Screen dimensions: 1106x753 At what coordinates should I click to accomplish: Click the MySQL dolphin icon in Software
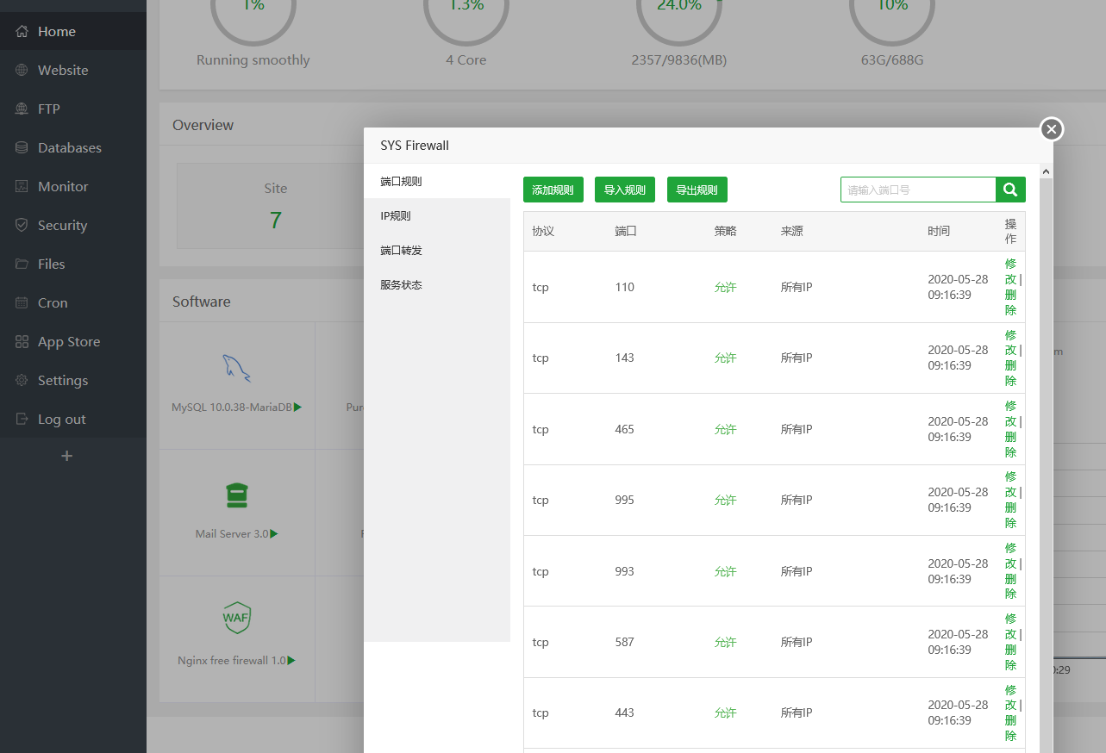pyautogui.click(x=236, y=368)
